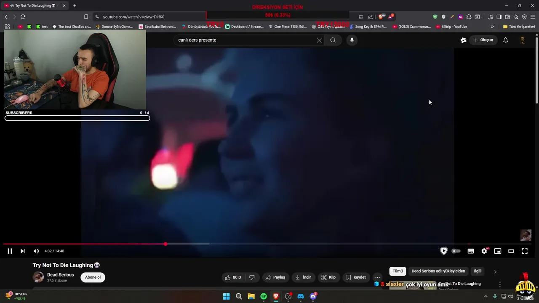Open Brave Leo AI sparkle icon
The width and height of the screenshot is (539, 303).
point(516,17)
